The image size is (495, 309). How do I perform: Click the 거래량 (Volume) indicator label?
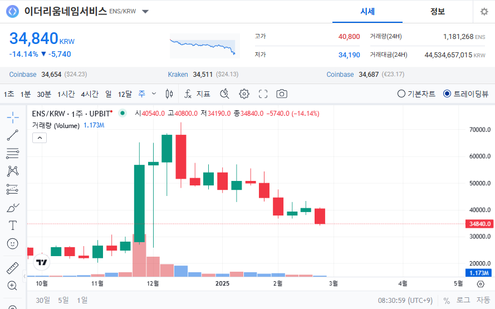click(56, 126)
